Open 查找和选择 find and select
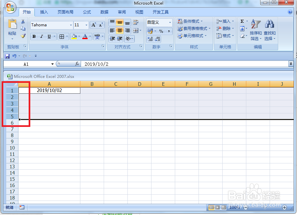This screenshot has height=215, width=297. (270, 30)
